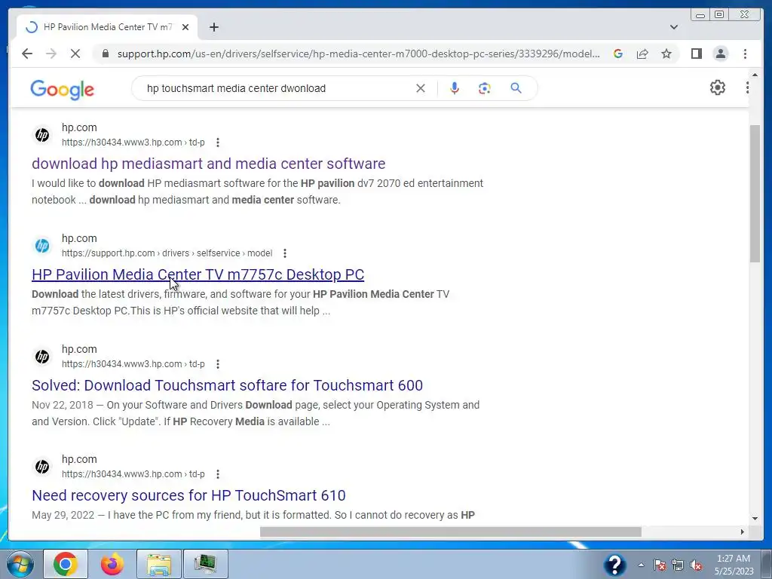Start voice search with microphone icon
This screenshot has height=579, width=772.
(455, 89)
